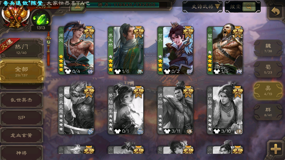
Task: Click shirt skin icon on 周处 card
Action: point(68,71)
